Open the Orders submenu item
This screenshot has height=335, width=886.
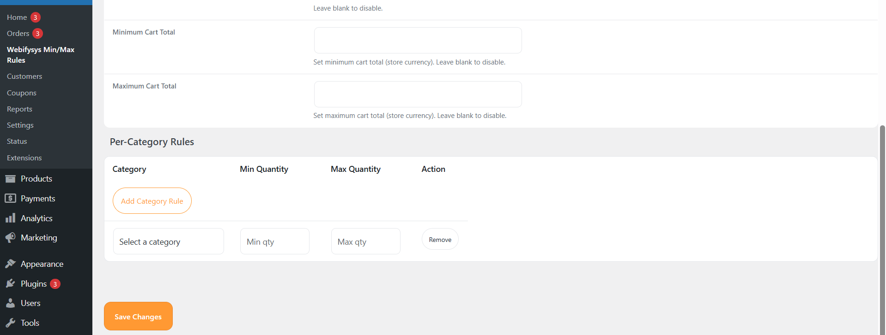pos(18,34)
